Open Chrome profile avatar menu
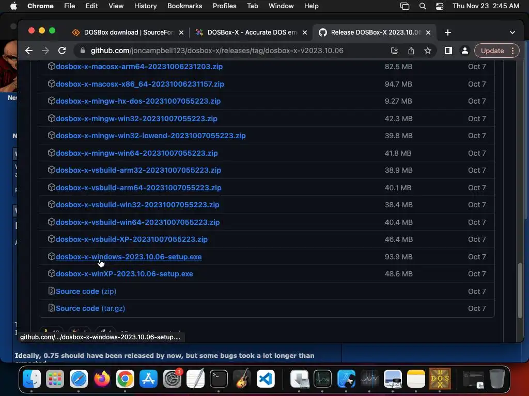Viewport: 529px width, 396px height. coord(464,51)
